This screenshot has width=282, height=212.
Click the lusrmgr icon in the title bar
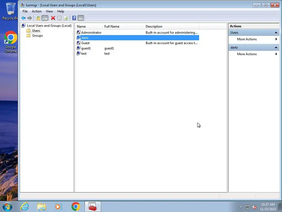pos(22,5)
